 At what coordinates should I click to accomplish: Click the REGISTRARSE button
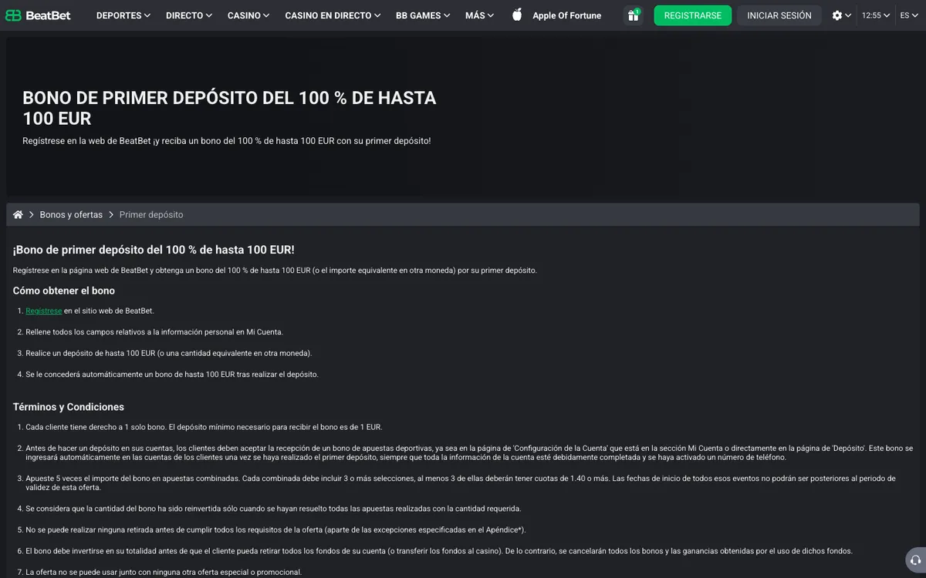pyautogui.click(x=693, y=15)
